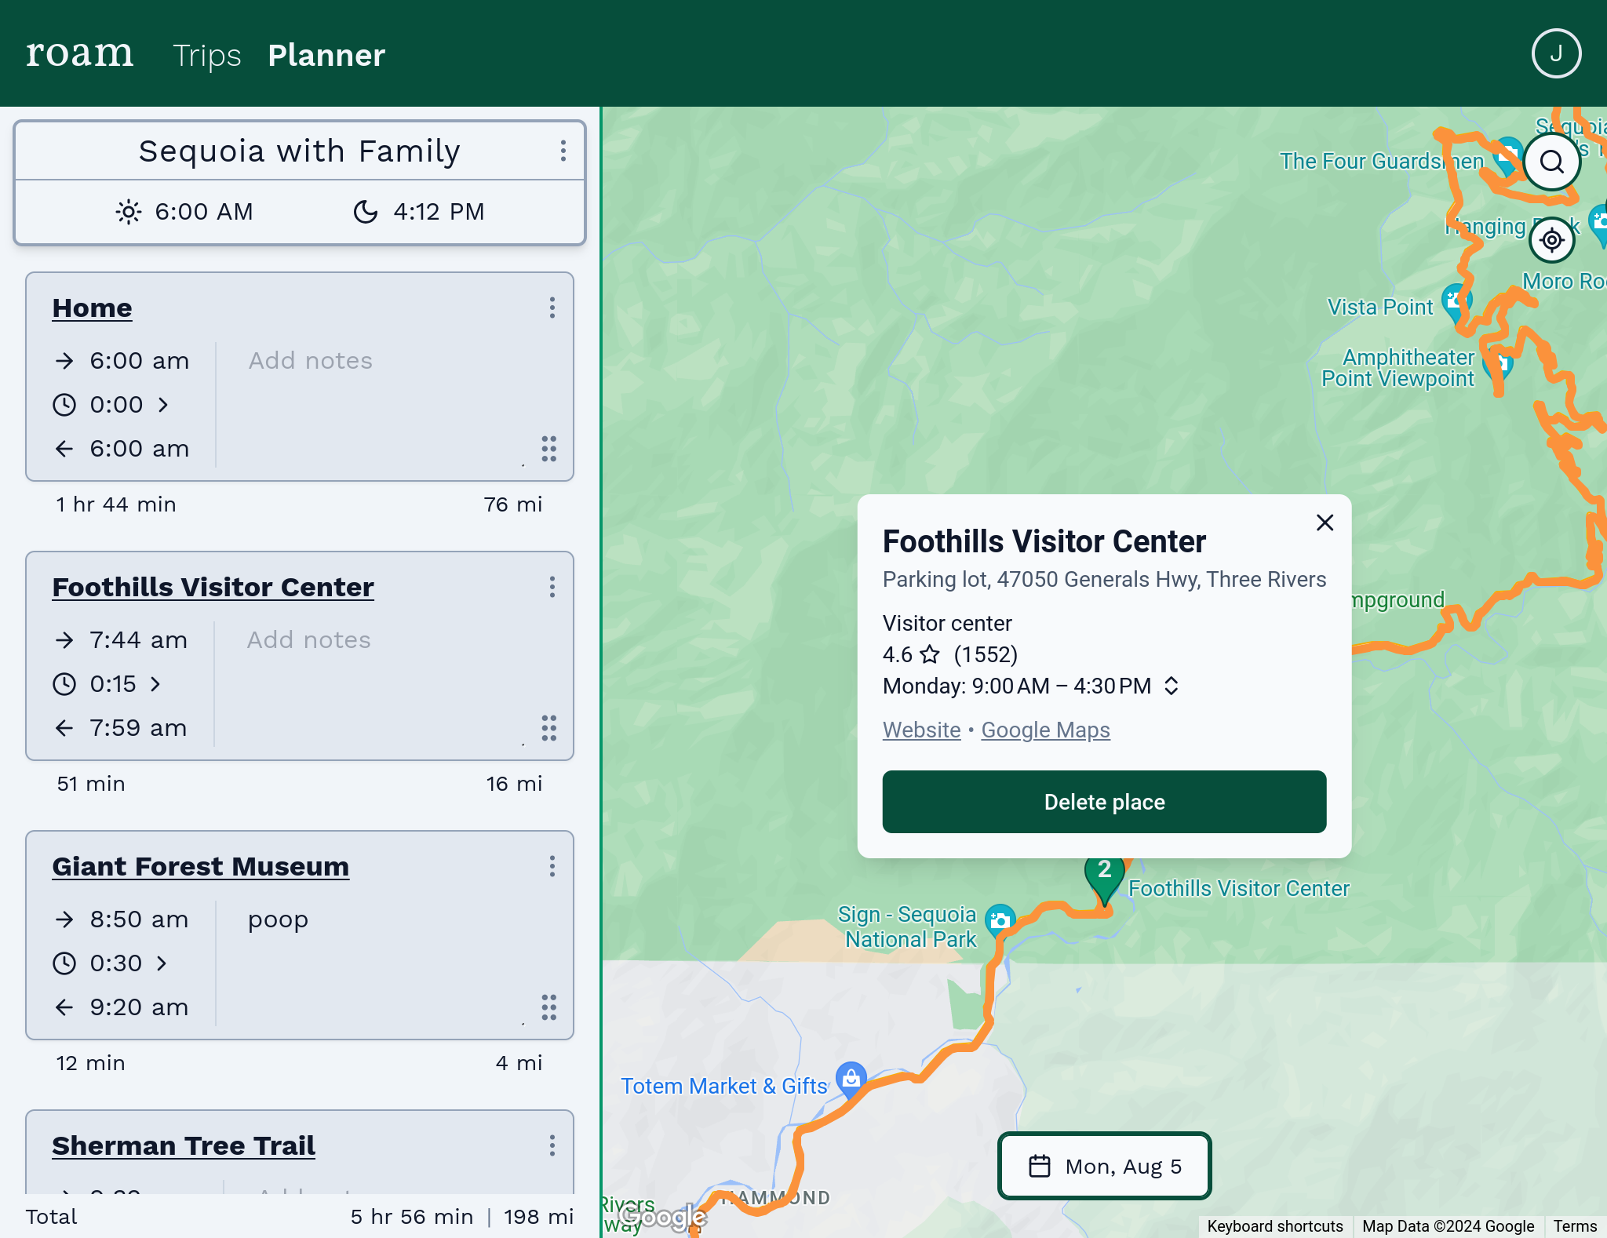1607x1238 pixels.
Task: Click the locate-me crosshair icon on map
Action: pyautogui.click(x=1551, y=240)
